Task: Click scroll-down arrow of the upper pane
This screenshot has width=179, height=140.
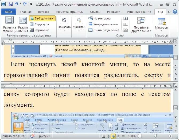Action: pyautogui.click(x=176, y=65)
